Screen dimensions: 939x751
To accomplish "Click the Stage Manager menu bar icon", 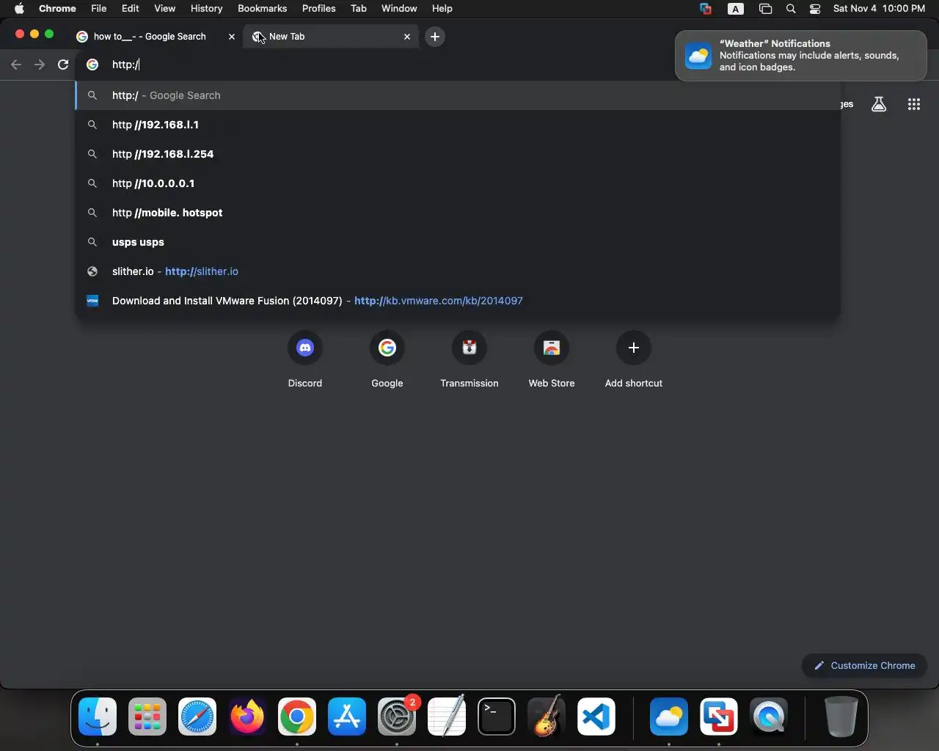I will click(x=765, y=9).
